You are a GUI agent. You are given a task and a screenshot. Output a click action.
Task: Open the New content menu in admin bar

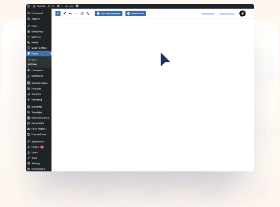coord(69,6)
